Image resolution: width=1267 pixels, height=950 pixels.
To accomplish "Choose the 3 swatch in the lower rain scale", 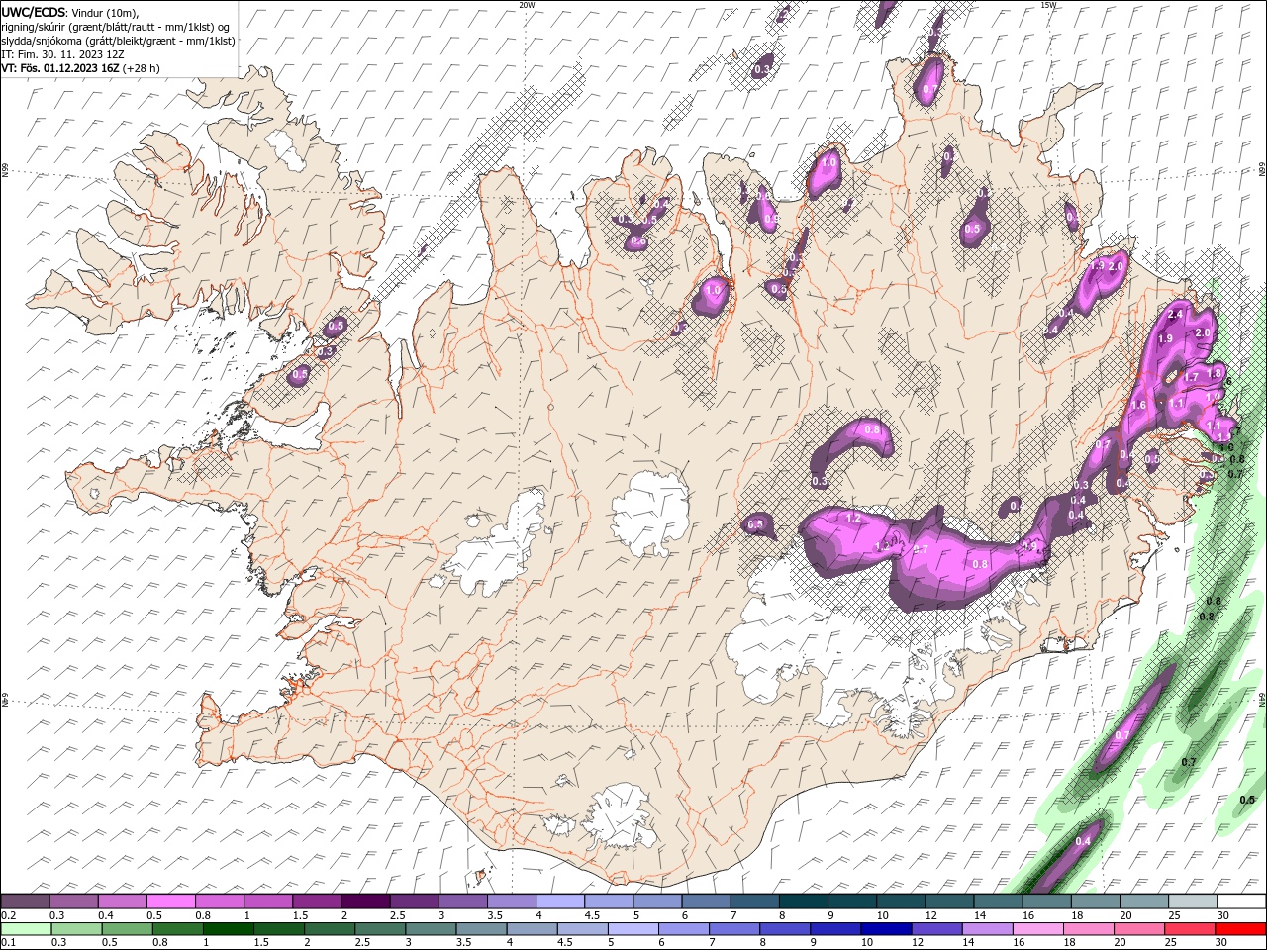I will 431,929.
